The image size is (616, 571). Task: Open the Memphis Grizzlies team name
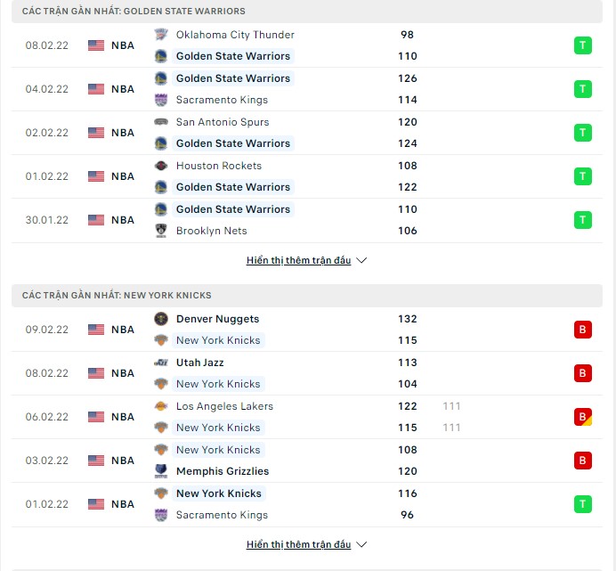pyautogui.click(x=222, y=471)
